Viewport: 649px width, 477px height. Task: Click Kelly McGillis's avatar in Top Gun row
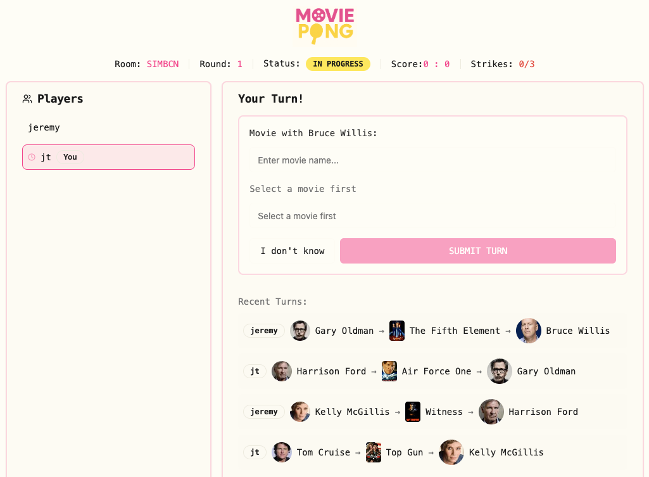(451, 452)
